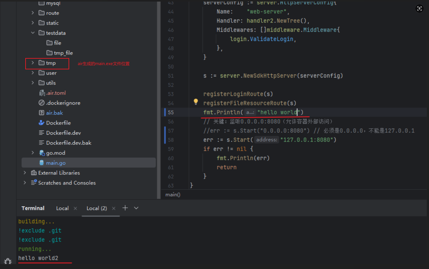The width and height of the screenshot is (429, 269).
Task: Click the "hello world" string on line 55
Action: pos(279,112)
